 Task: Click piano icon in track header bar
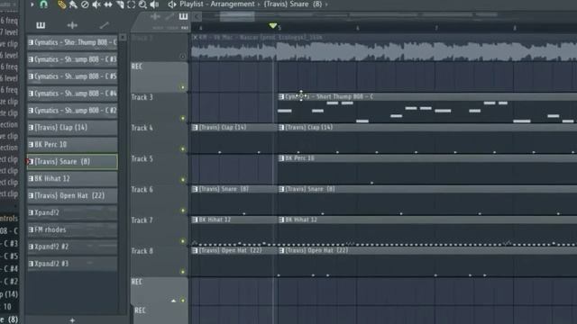183,16
